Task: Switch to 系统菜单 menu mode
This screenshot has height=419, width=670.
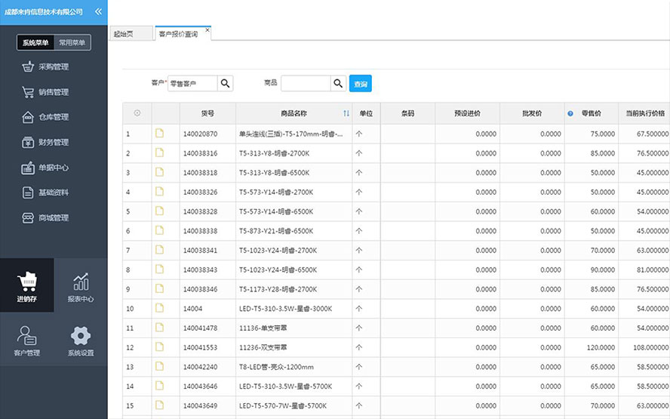Action: point(35,43)
